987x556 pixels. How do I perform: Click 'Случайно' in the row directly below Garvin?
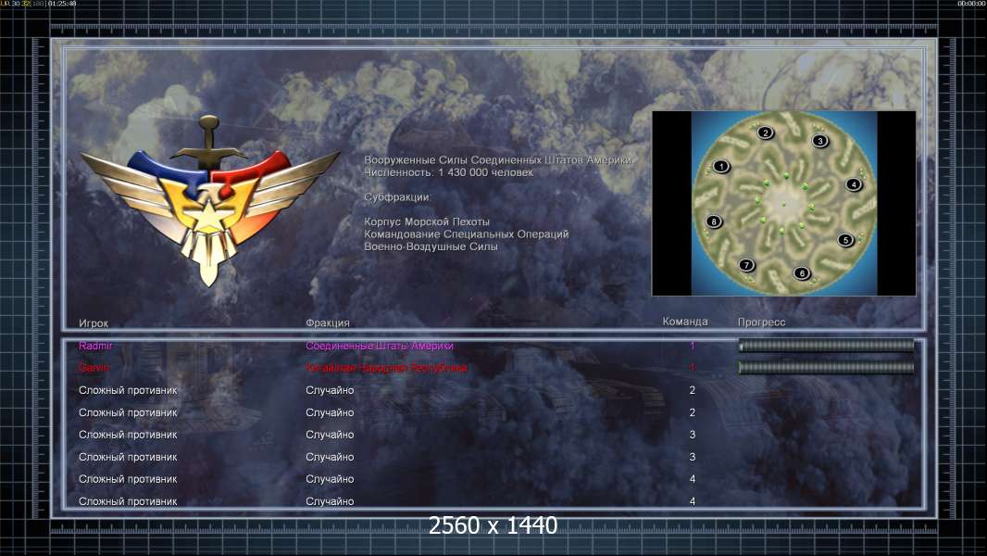coord(330,390)
